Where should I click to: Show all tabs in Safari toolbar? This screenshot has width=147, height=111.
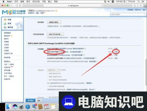point(141,6)
